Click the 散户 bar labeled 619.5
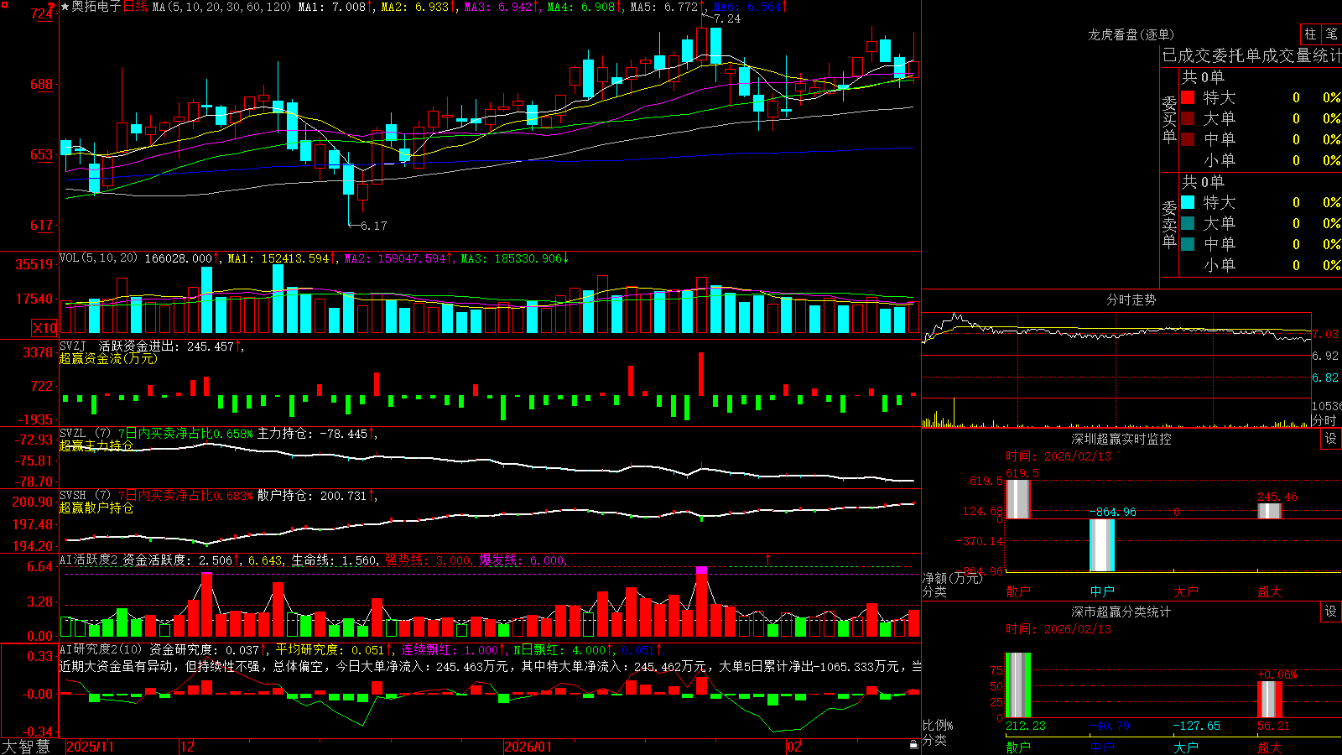1342x755 pixels. point(1017,499)
